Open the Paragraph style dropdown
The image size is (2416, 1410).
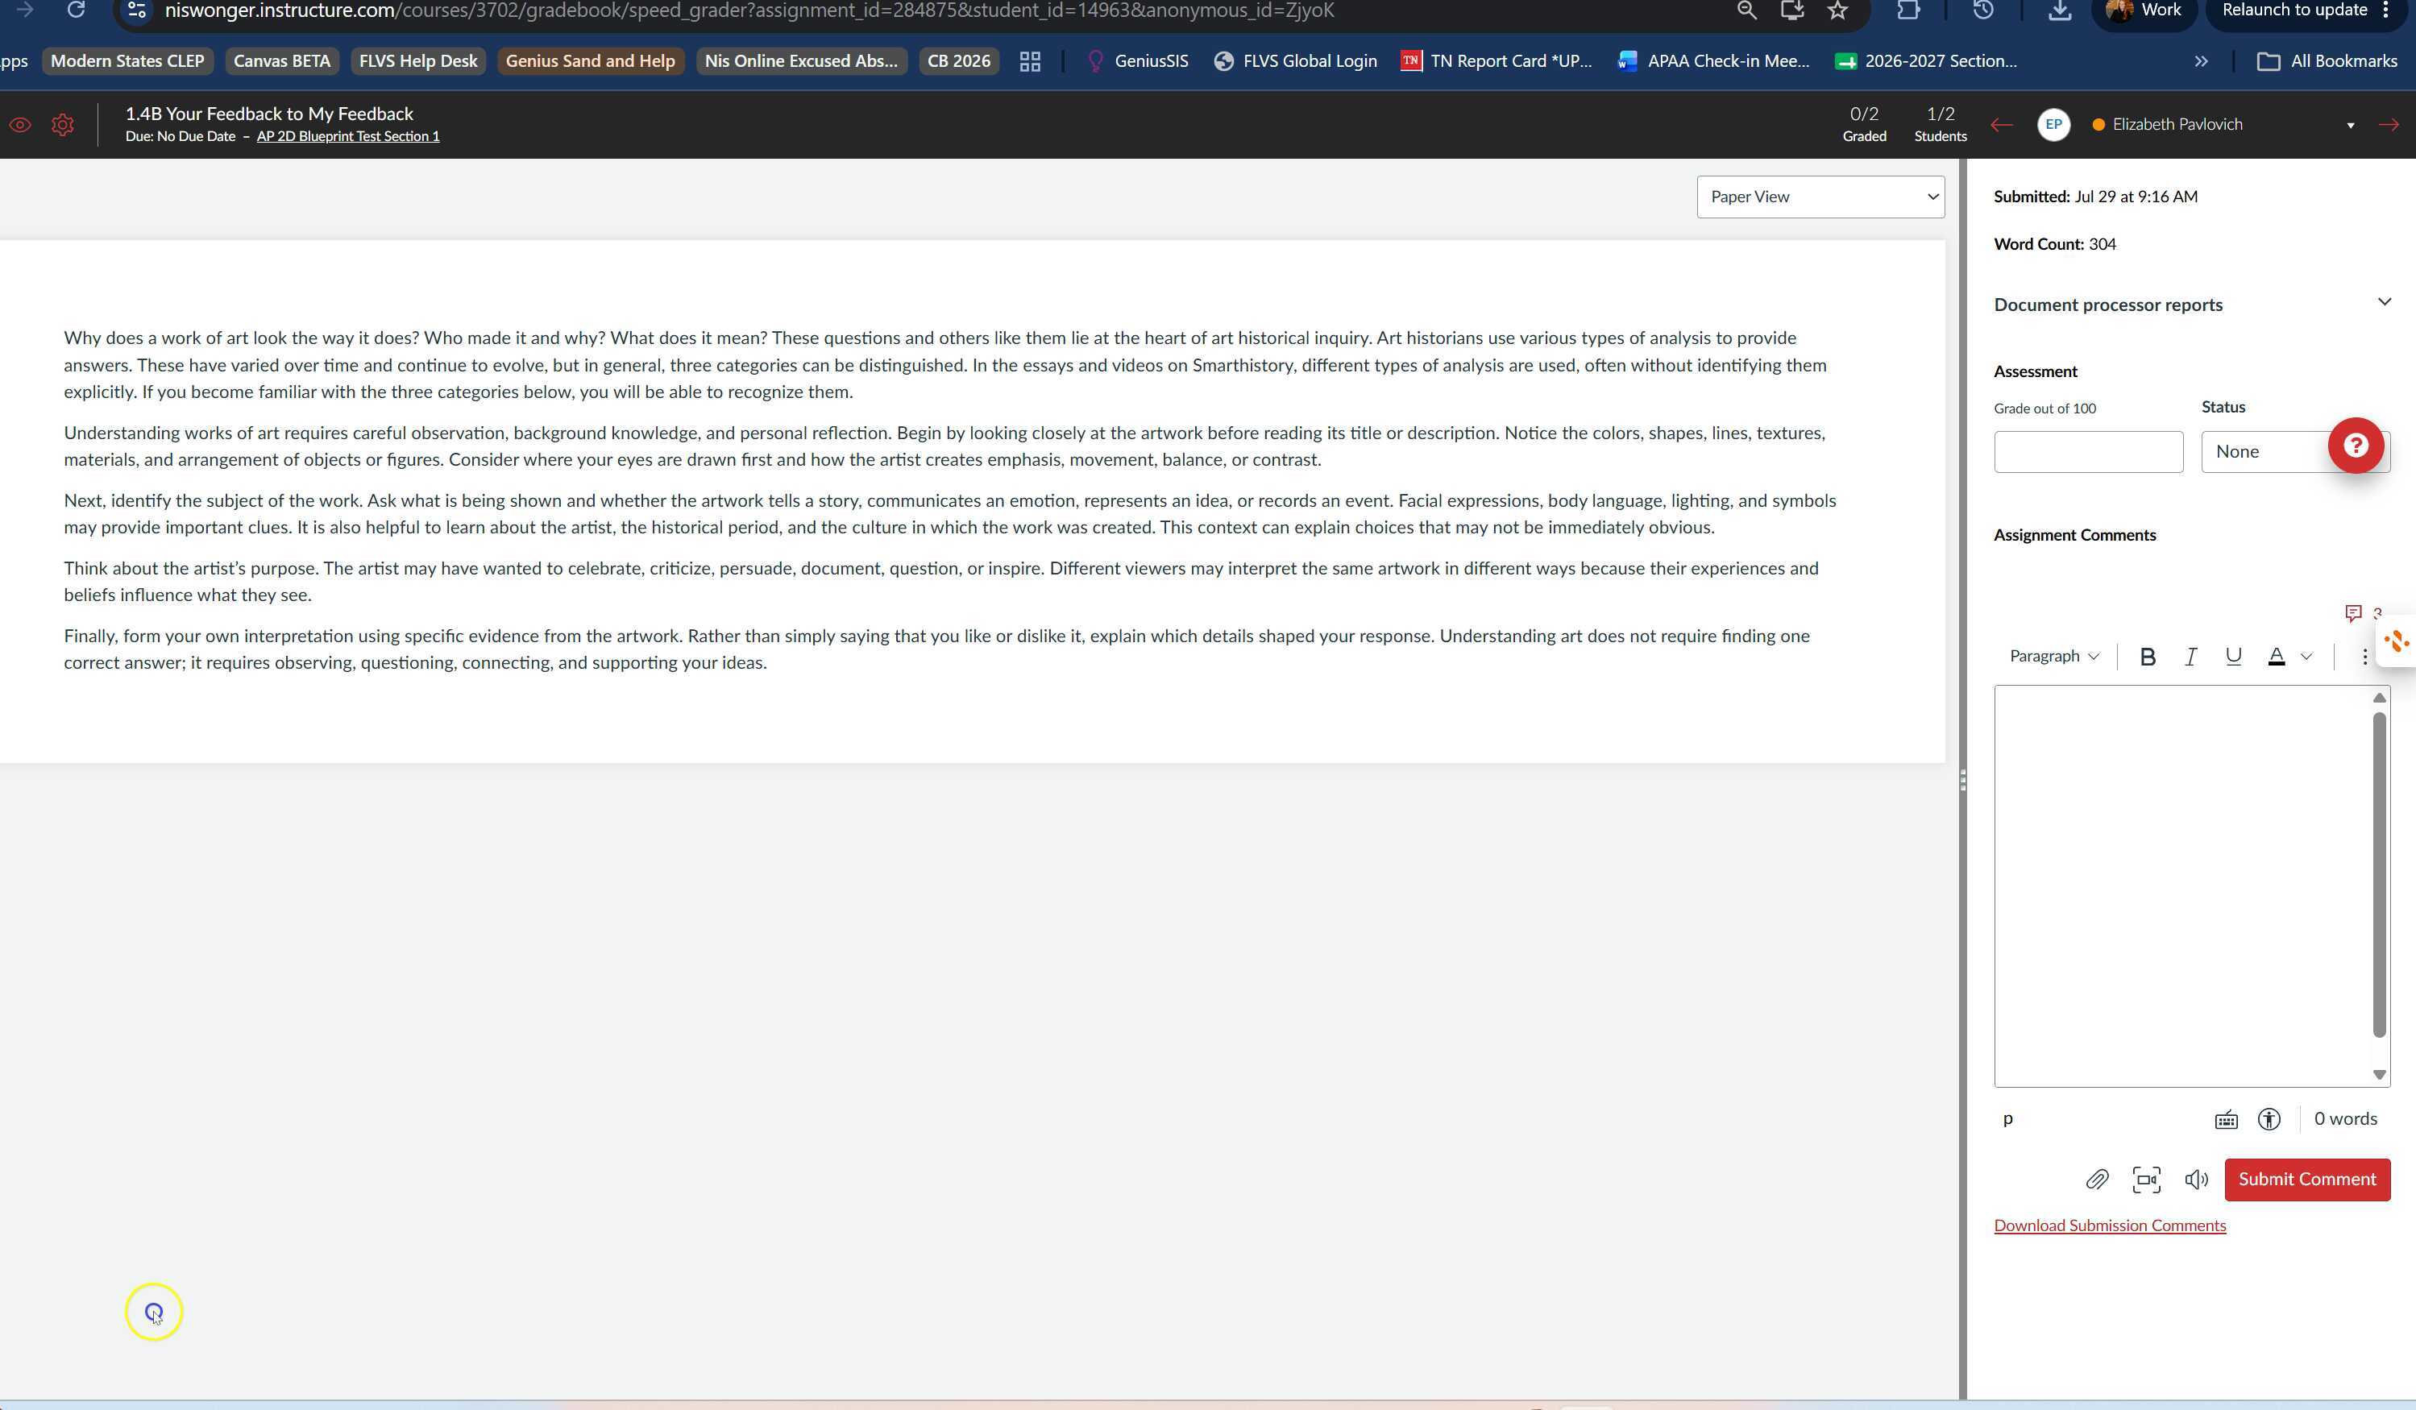pyautogui.click(x=2053, y=657)
